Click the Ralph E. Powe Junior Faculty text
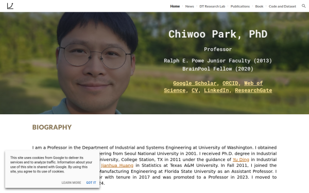The width and height of the screenshot is (309, 193). click(x=218, y=61)
